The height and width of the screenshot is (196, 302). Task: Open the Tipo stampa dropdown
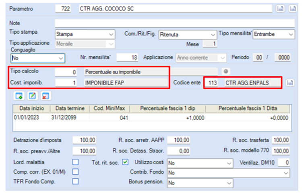pos(85,34)
